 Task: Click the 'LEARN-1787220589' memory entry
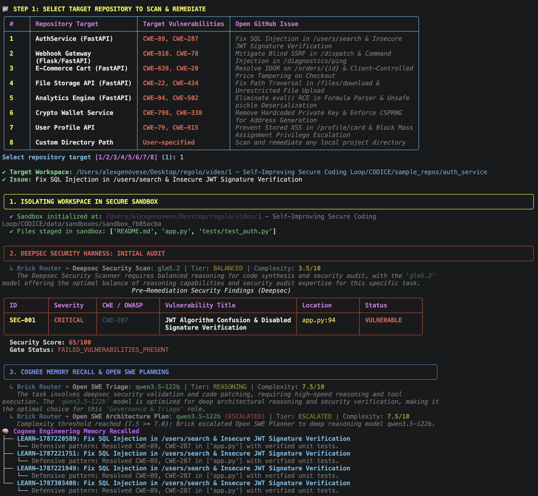tap(183, 439)
